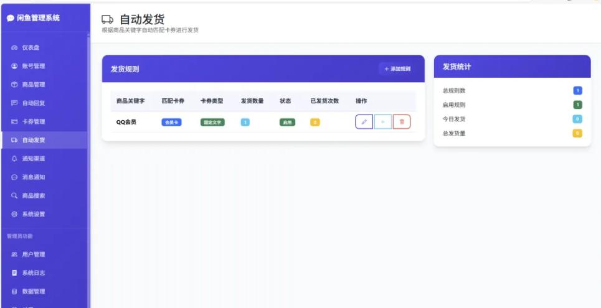Viewport: 601px width, 308px height.
Task: Click the 匹配卡券 column header
Action: click(x=173, y=101)
